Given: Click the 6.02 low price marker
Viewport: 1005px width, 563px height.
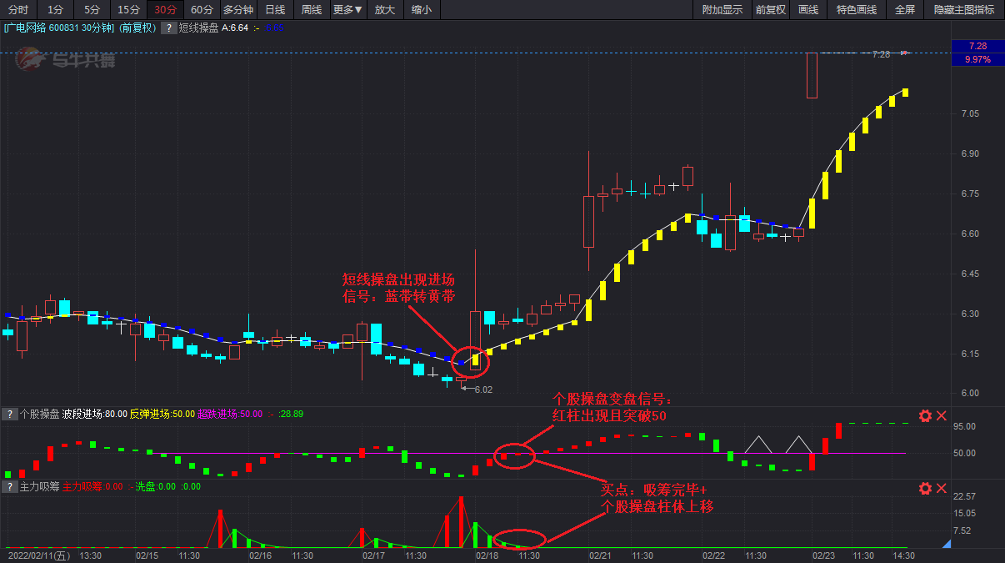Looking at the screenshot, I should click(483, 389).
